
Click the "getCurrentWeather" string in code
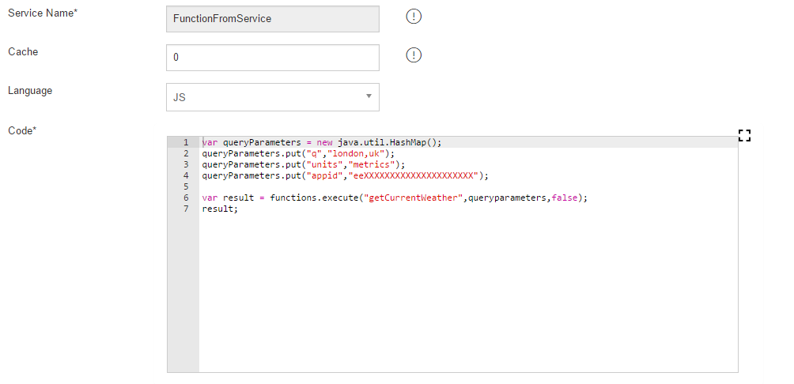point(410,198)
